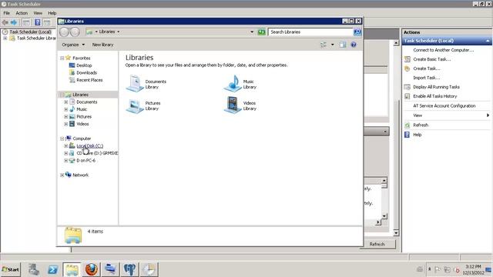This screenshot has width=493, height=277.
Task: Click Connect to Another Computer action
Action: (444, 50)
